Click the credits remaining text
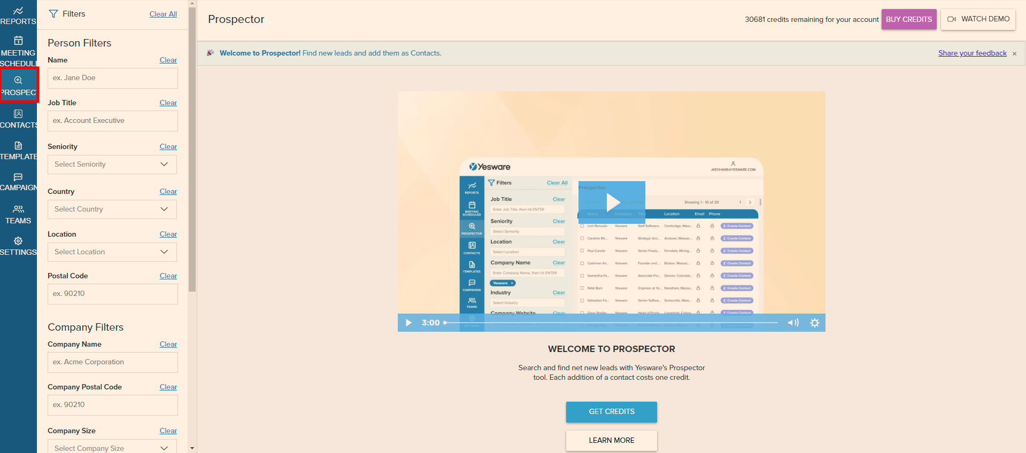Image resolution: width=1026 pixels, height=453 pixels. 812,19
